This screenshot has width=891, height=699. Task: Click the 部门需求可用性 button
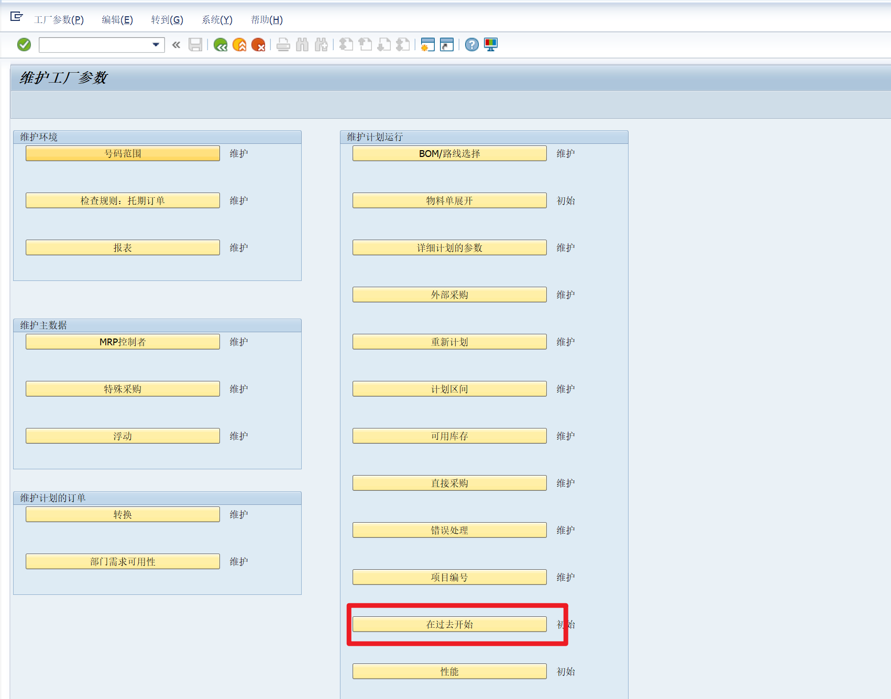(x=123, y=561)
